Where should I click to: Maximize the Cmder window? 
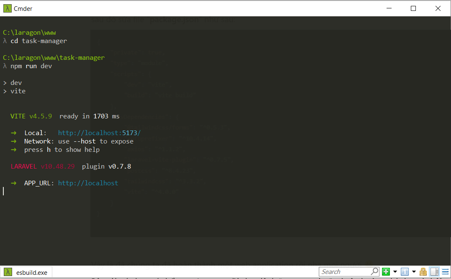pos(413,8)
